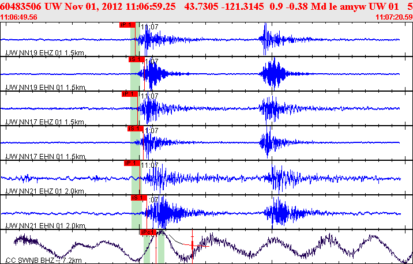Viewport: 413px width, 264px height.
Task: Click the origin time 11:06:59.25 in header
Action: pyautogui.click(x=151, y=6)
